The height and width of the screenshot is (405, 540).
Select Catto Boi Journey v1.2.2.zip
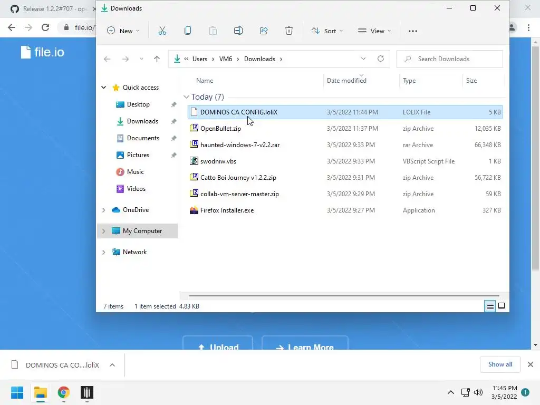coord(345,178)
